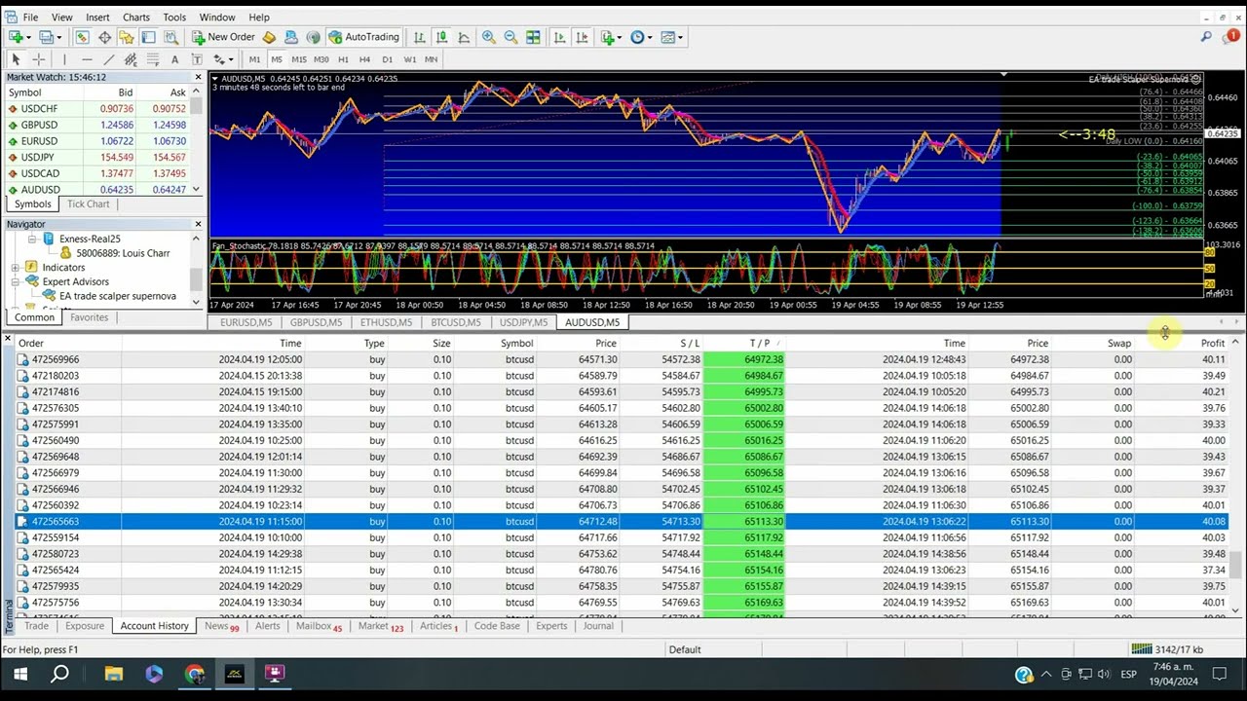Toggle the Market Watch toolbar icon
This screenshot has width=1247, height=701.
[x=82, y=37]
